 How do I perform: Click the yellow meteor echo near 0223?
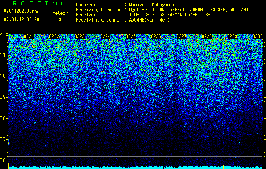(x=77, y=141)
